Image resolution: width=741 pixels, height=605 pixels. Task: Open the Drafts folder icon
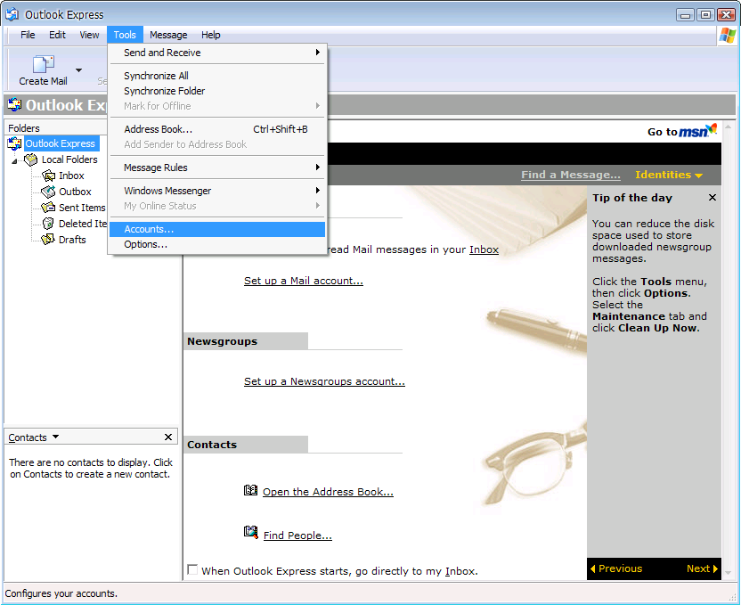[48, 240]
